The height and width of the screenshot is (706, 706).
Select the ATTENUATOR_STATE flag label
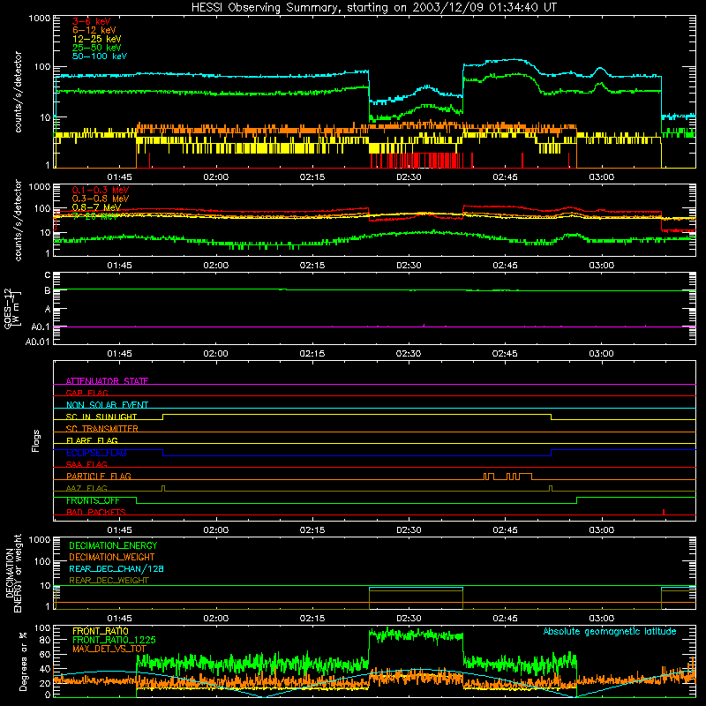[x=107, y=381]
